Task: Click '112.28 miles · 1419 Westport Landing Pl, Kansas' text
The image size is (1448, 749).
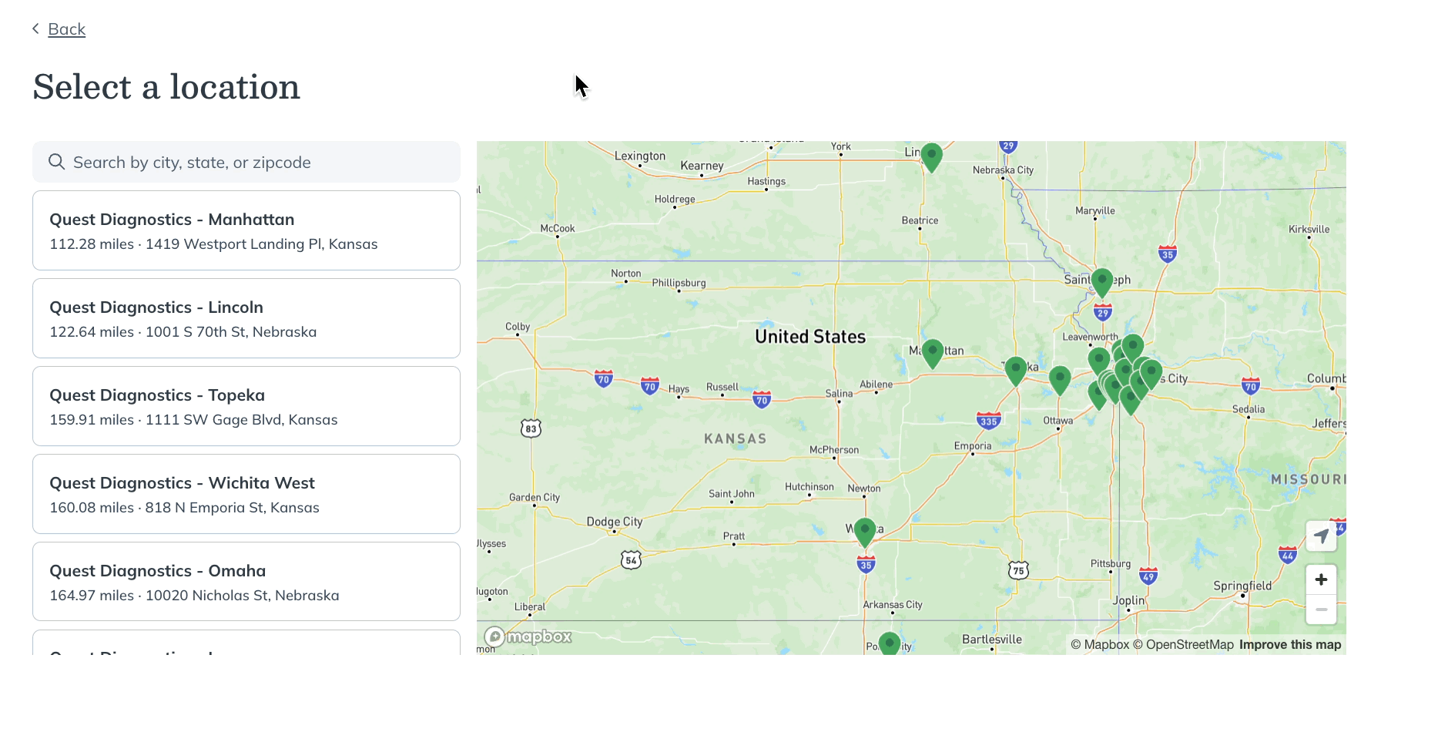Action: tap(213, 244)
